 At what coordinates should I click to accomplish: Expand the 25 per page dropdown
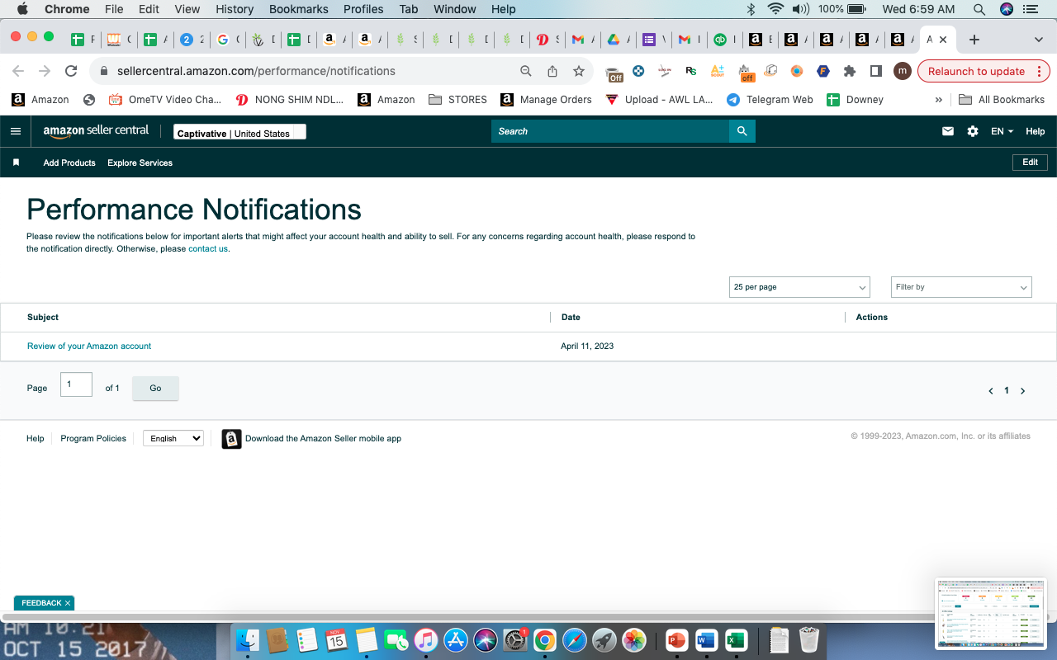click(799, 287)
